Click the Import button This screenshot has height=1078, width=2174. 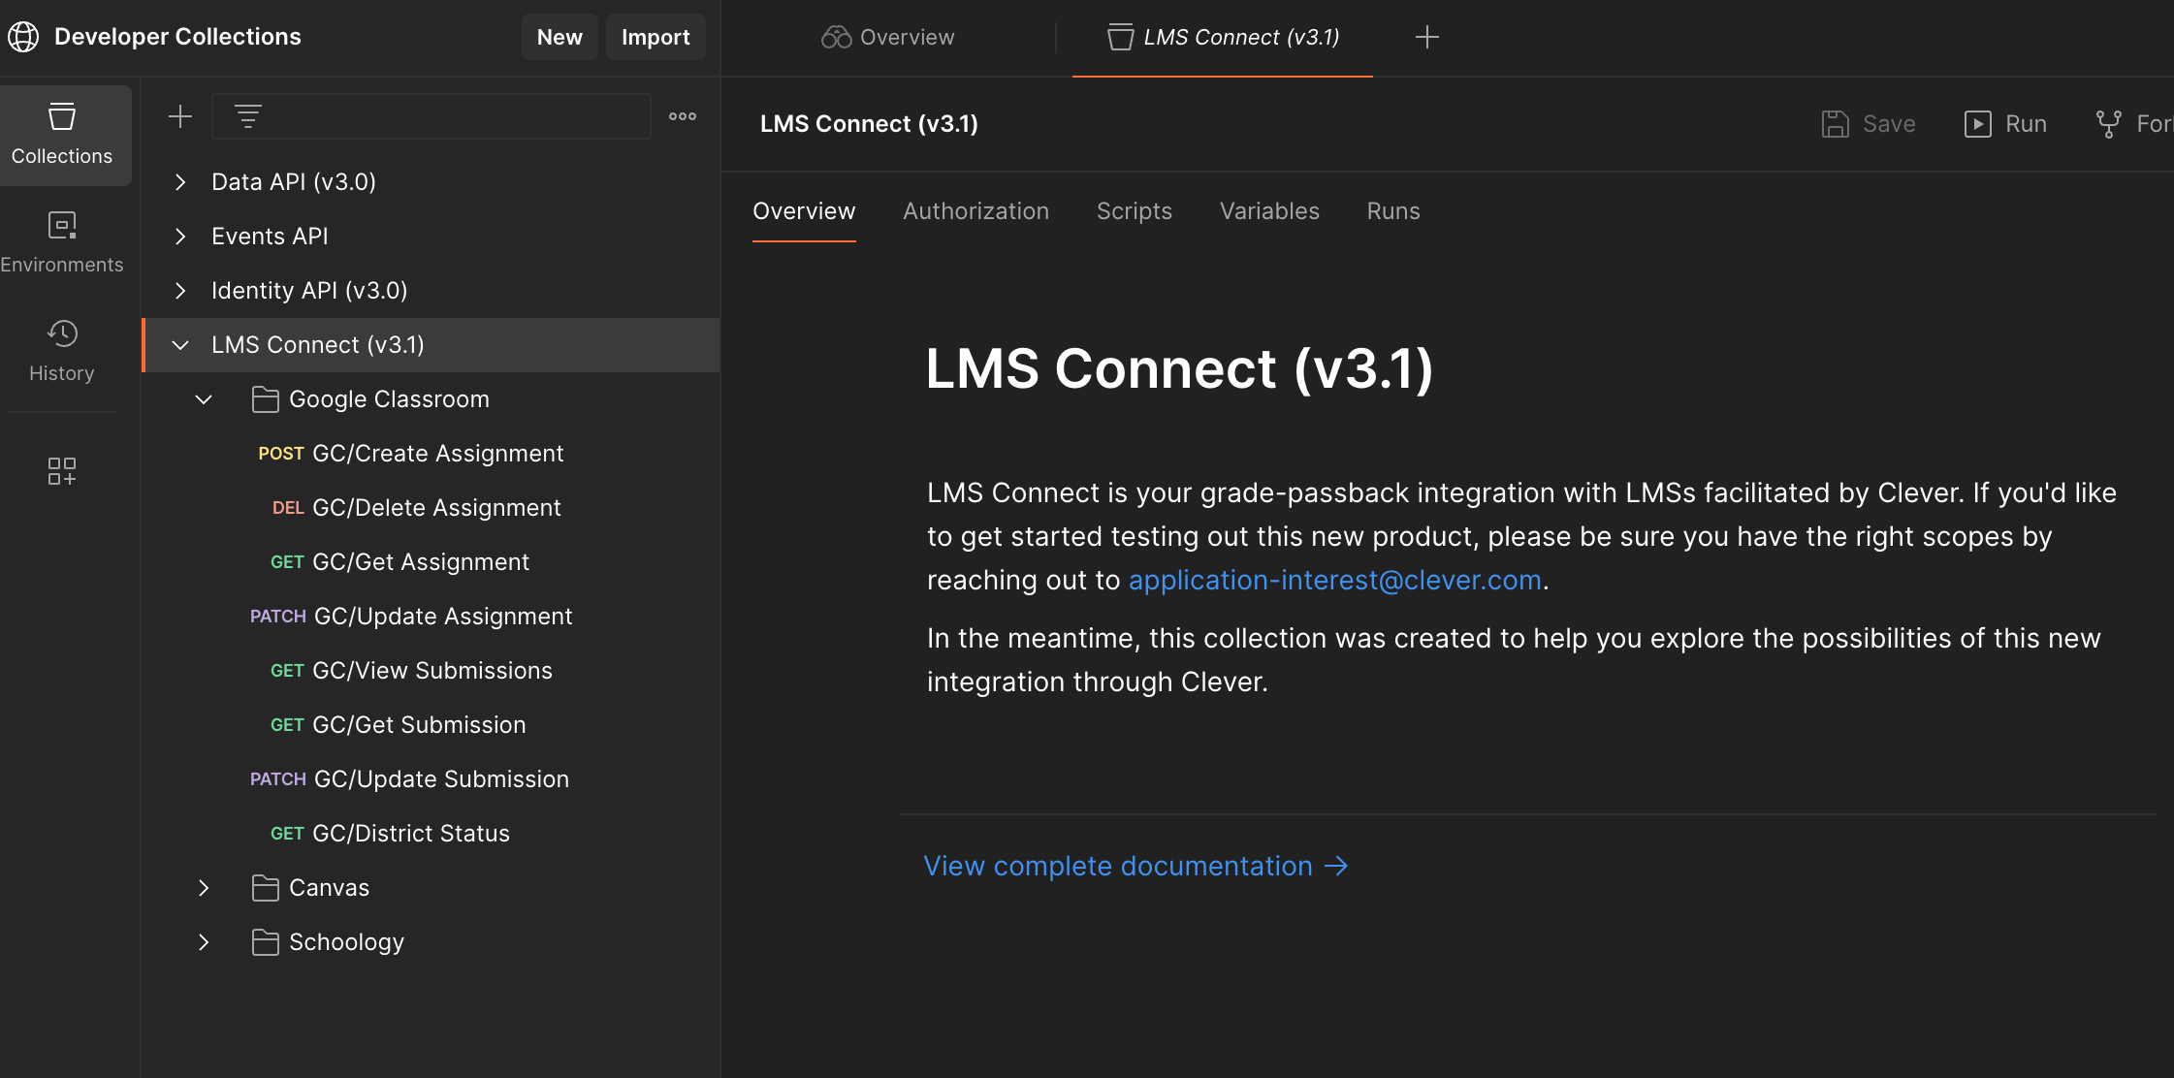coord(655,38)
